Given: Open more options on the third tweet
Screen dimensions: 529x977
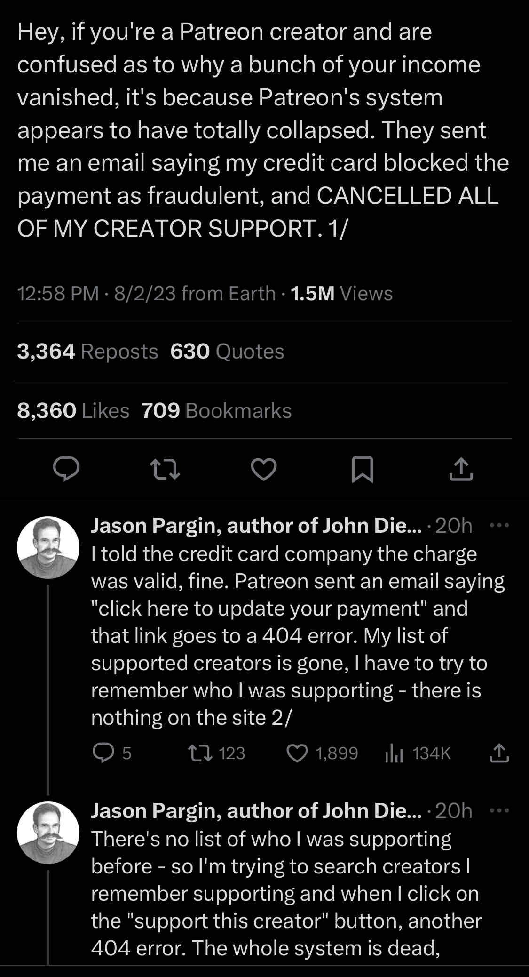Looking at the screenshot, I should 499,810.
